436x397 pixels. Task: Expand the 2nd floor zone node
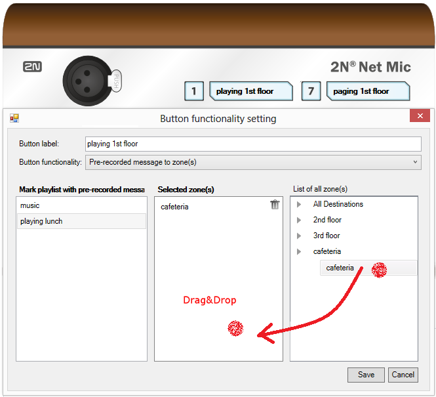click(299, 220)
